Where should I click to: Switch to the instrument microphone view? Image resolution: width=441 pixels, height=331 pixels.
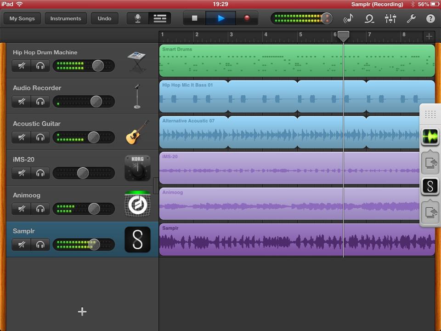pyautogui.click(x=137, y=18)
